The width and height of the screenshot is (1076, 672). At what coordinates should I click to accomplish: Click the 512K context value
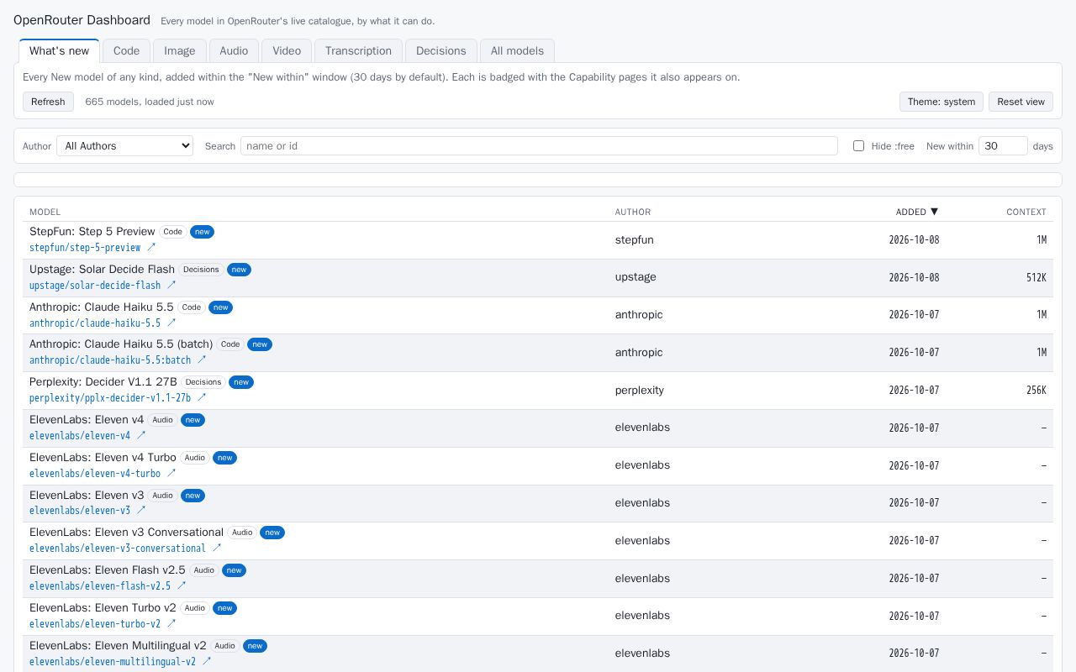coord(1036,277)
